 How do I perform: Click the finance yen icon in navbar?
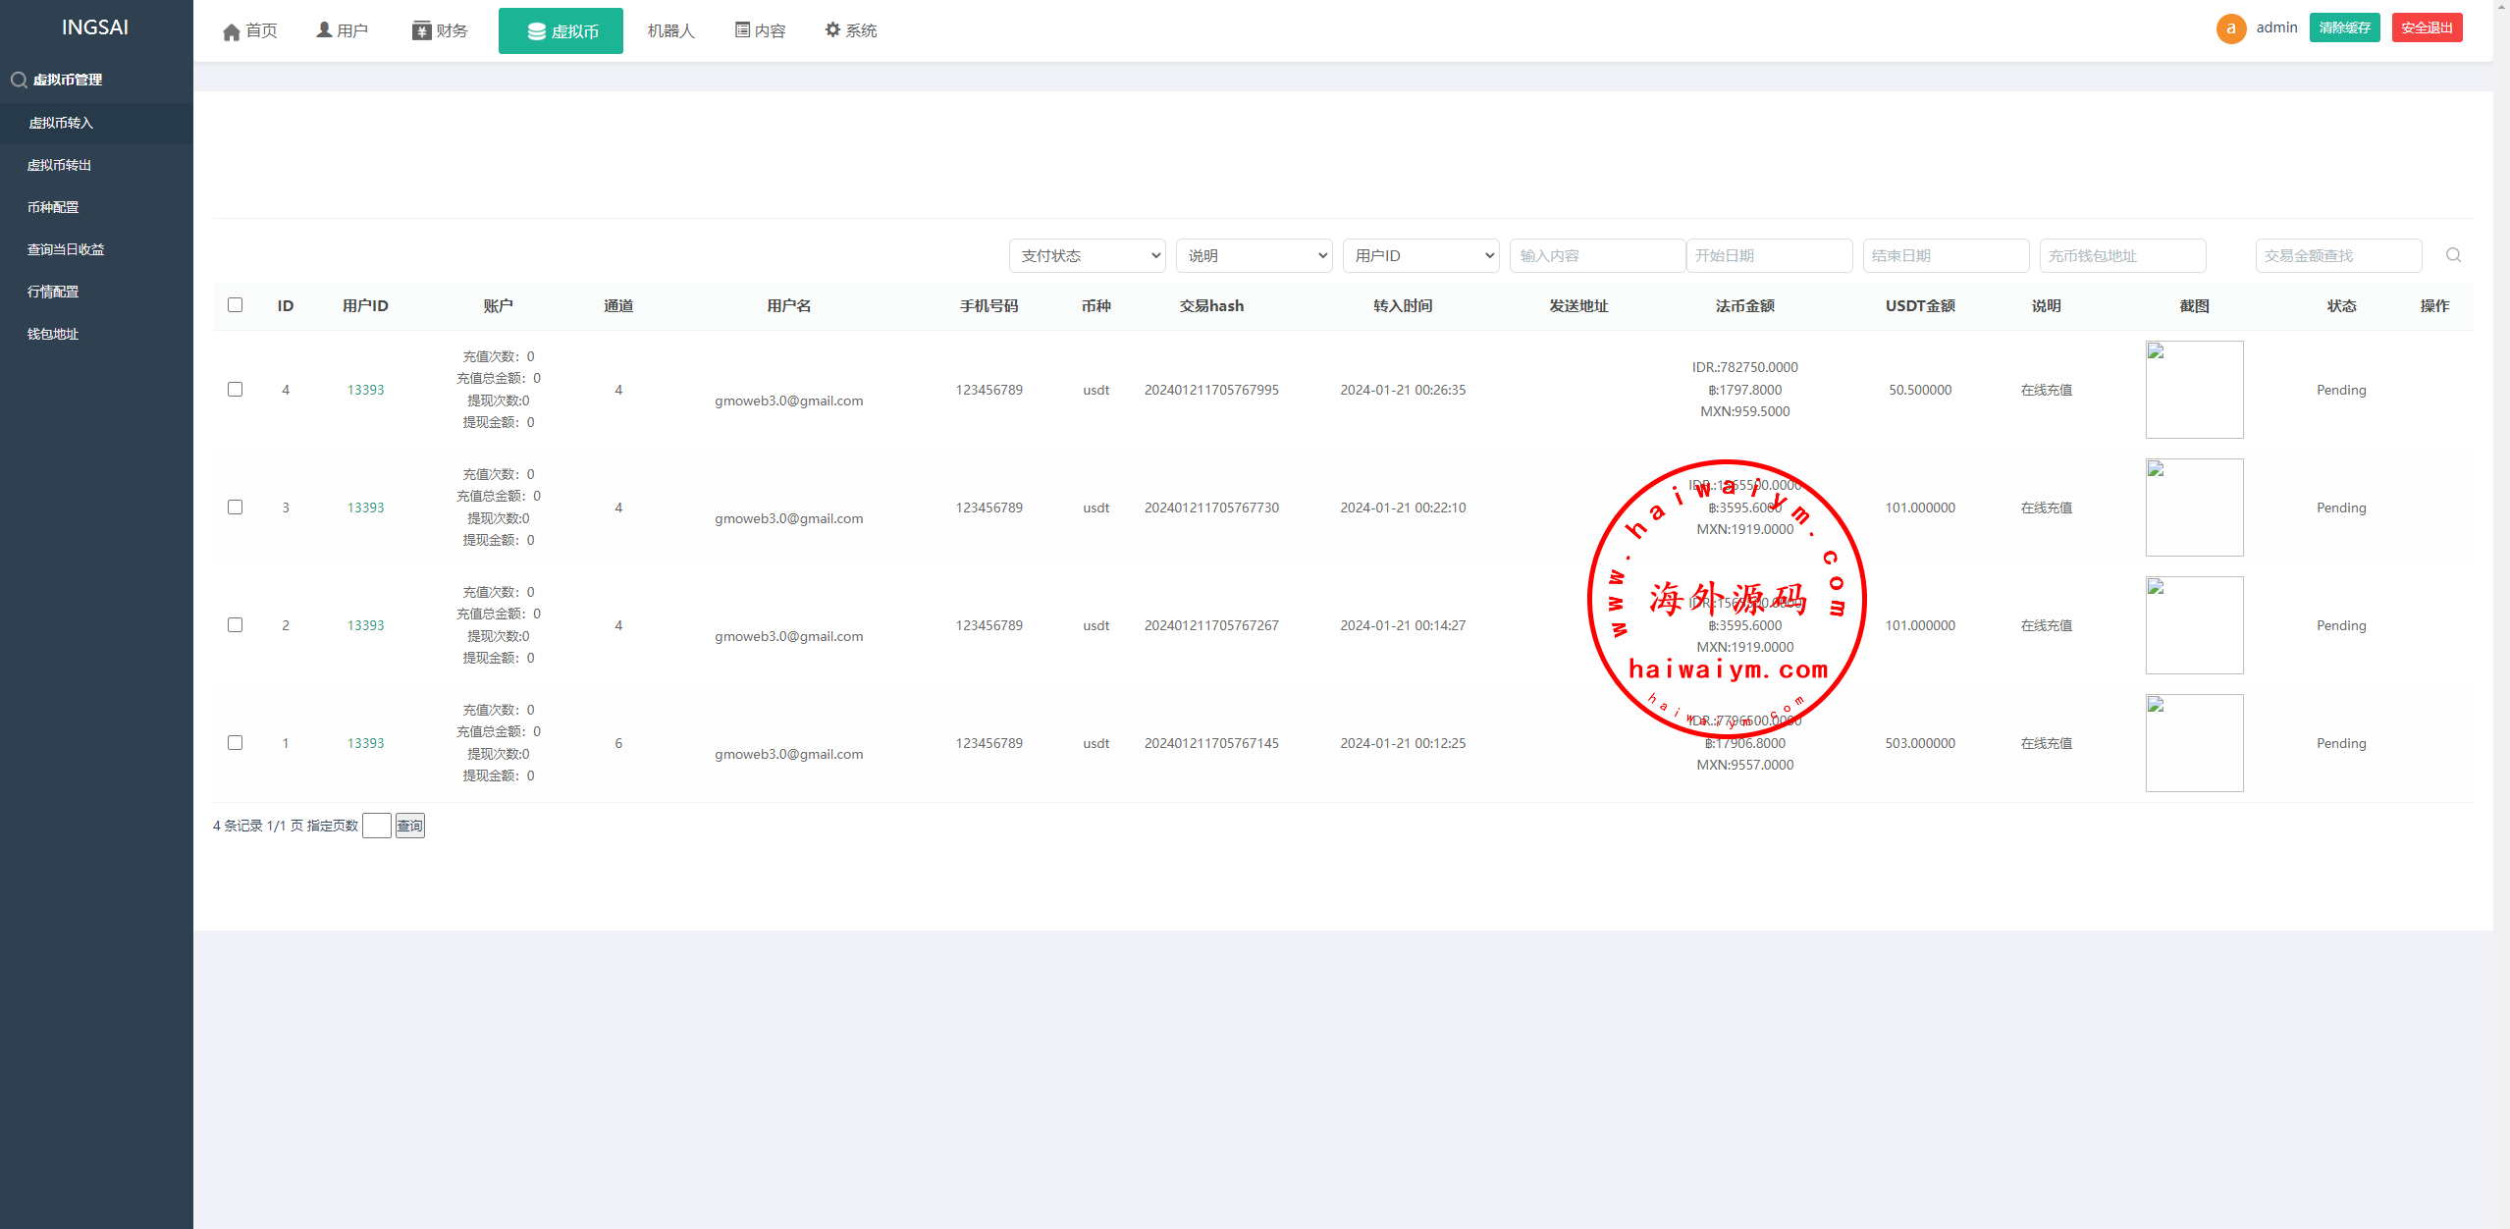tap(422, 31)
